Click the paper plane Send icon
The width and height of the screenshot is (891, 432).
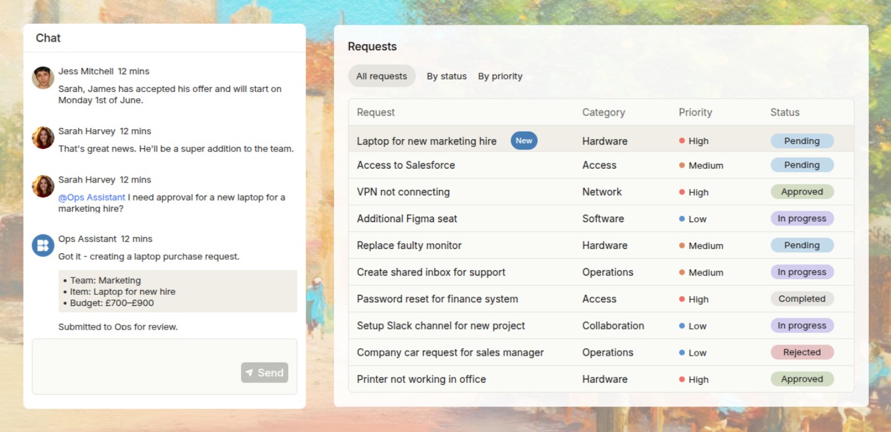pyautogui.click(x=249, y=372)
